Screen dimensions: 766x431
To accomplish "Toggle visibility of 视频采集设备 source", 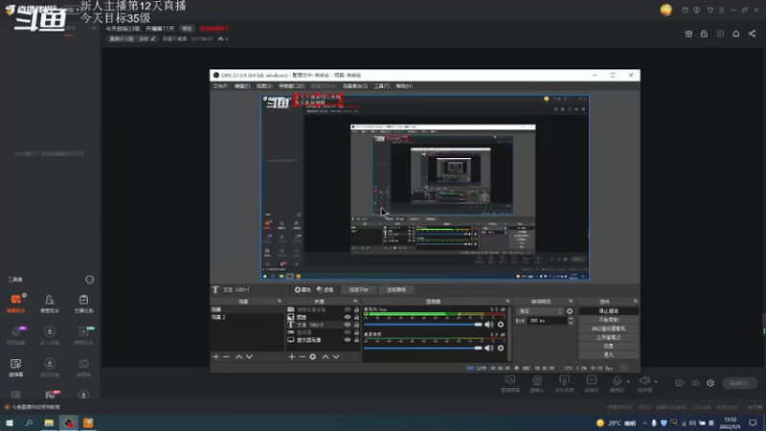I will (x=348, y=309).
